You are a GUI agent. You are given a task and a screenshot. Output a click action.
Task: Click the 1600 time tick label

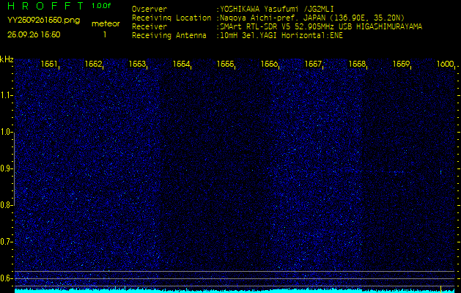click(x=445, y=64)
